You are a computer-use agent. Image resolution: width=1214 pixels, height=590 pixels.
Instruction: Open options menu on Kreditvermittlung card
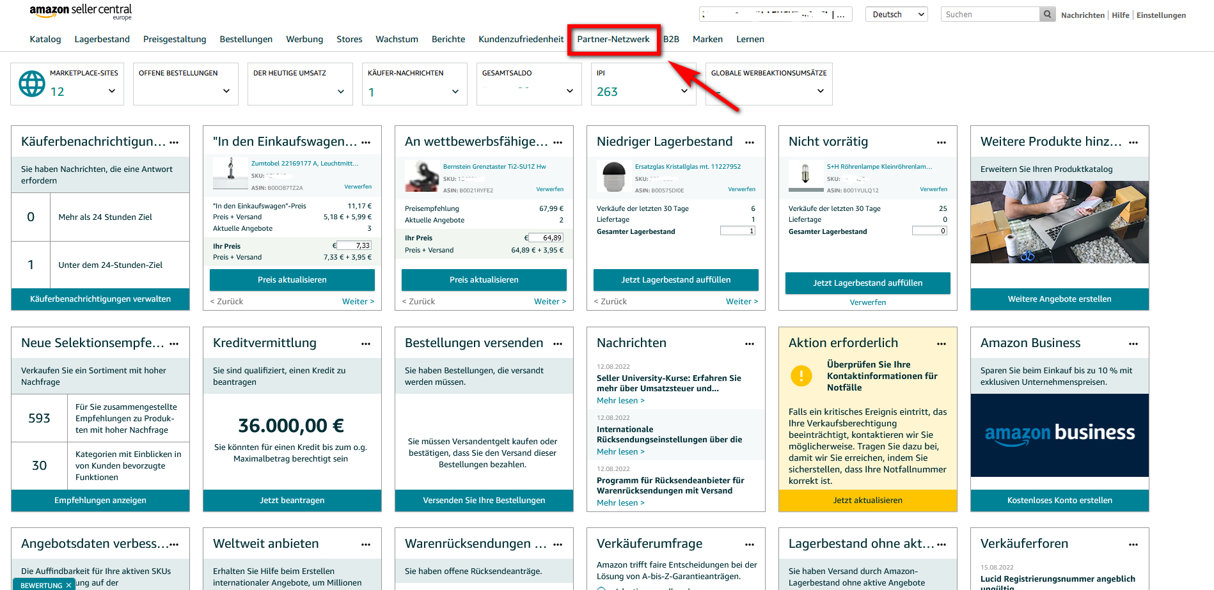coord(365,344)
